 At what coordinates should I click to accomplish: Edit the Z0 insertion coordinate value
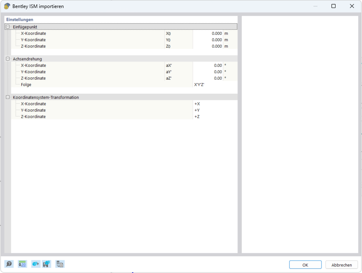tap(208, 46)
